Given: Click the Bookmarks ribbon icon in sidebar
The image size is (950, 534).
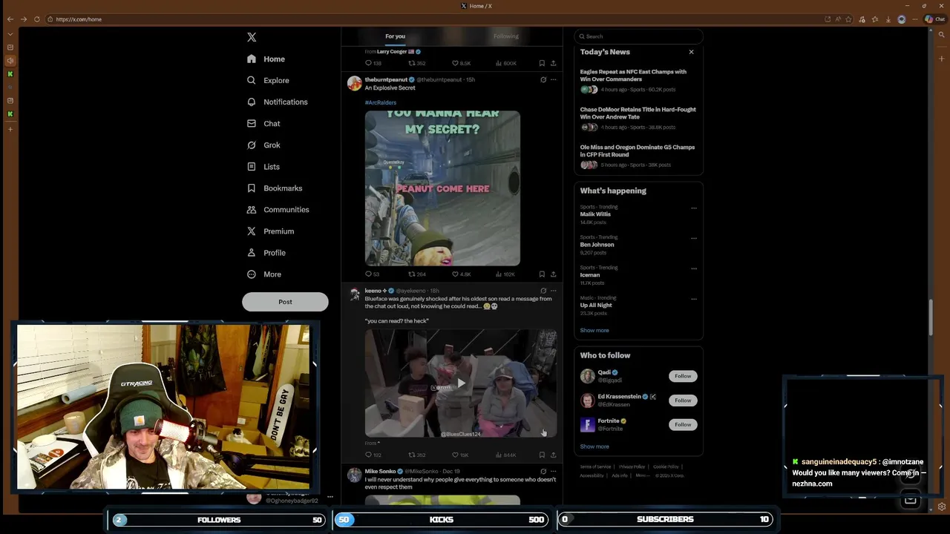Looking at the screenshot, I should click(252, 188).
